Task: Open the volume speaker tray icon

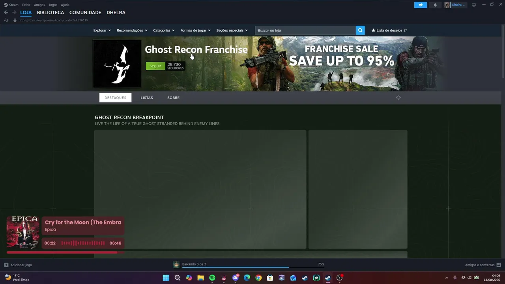Action: (x=469, y=278)
